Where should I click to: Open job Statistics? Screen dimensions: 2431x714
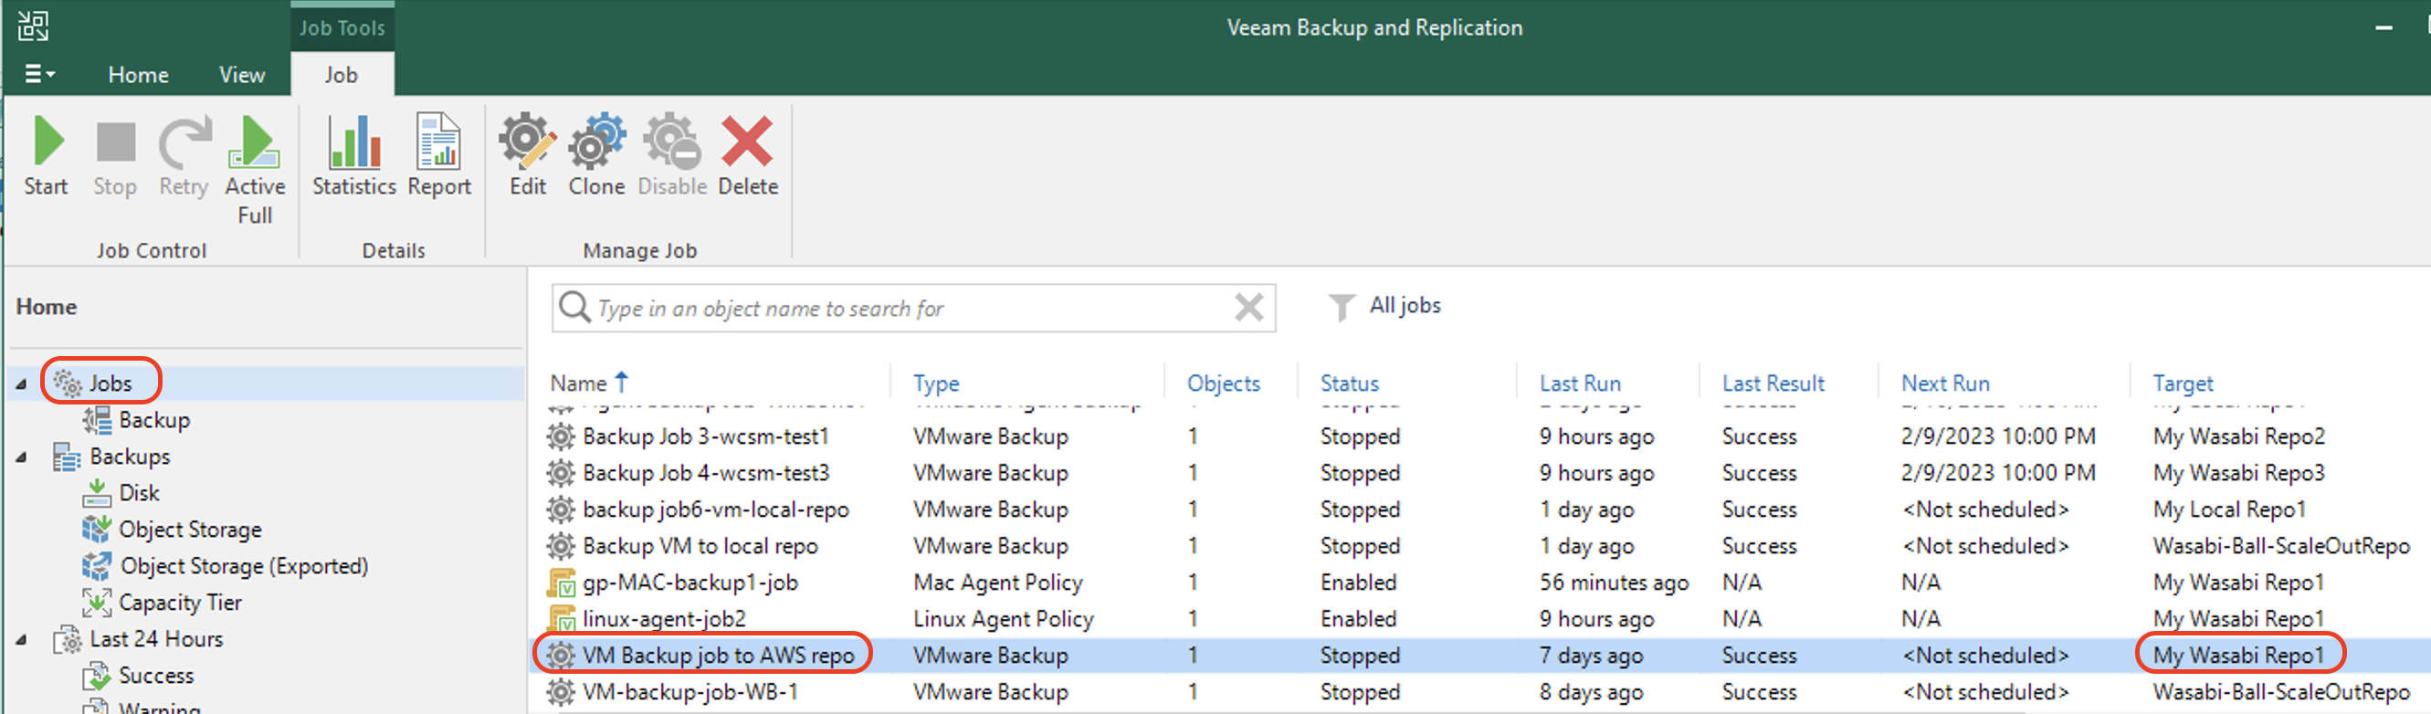point(354,155)
